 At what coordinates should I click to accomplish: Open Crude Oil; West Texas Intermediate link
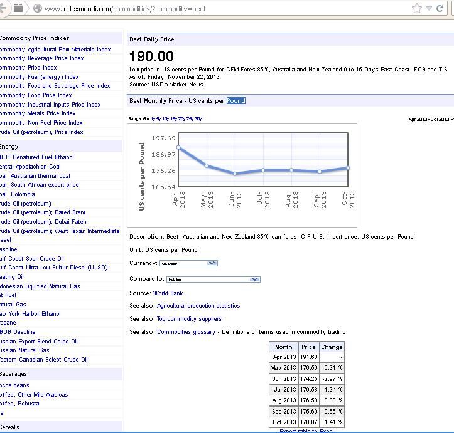60,231
